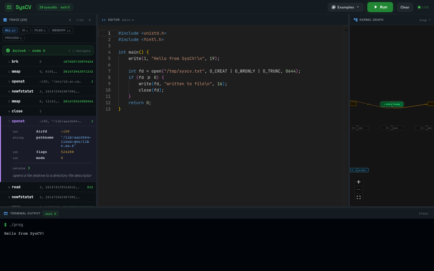This screenshot has height=271, width=434.
Task: Select the FD 0 stdin graph node
Action: click(x=359, y=128)
